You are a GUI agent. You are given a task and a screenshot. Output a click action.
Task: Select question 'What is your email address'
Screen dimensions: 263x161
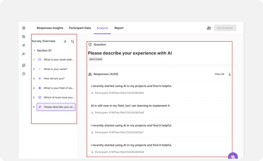(56, 60)
